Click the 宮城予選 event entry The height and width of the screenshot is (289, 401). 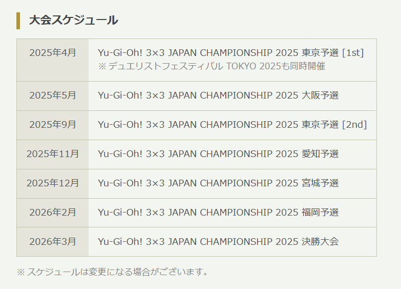(x=218, y=183)
